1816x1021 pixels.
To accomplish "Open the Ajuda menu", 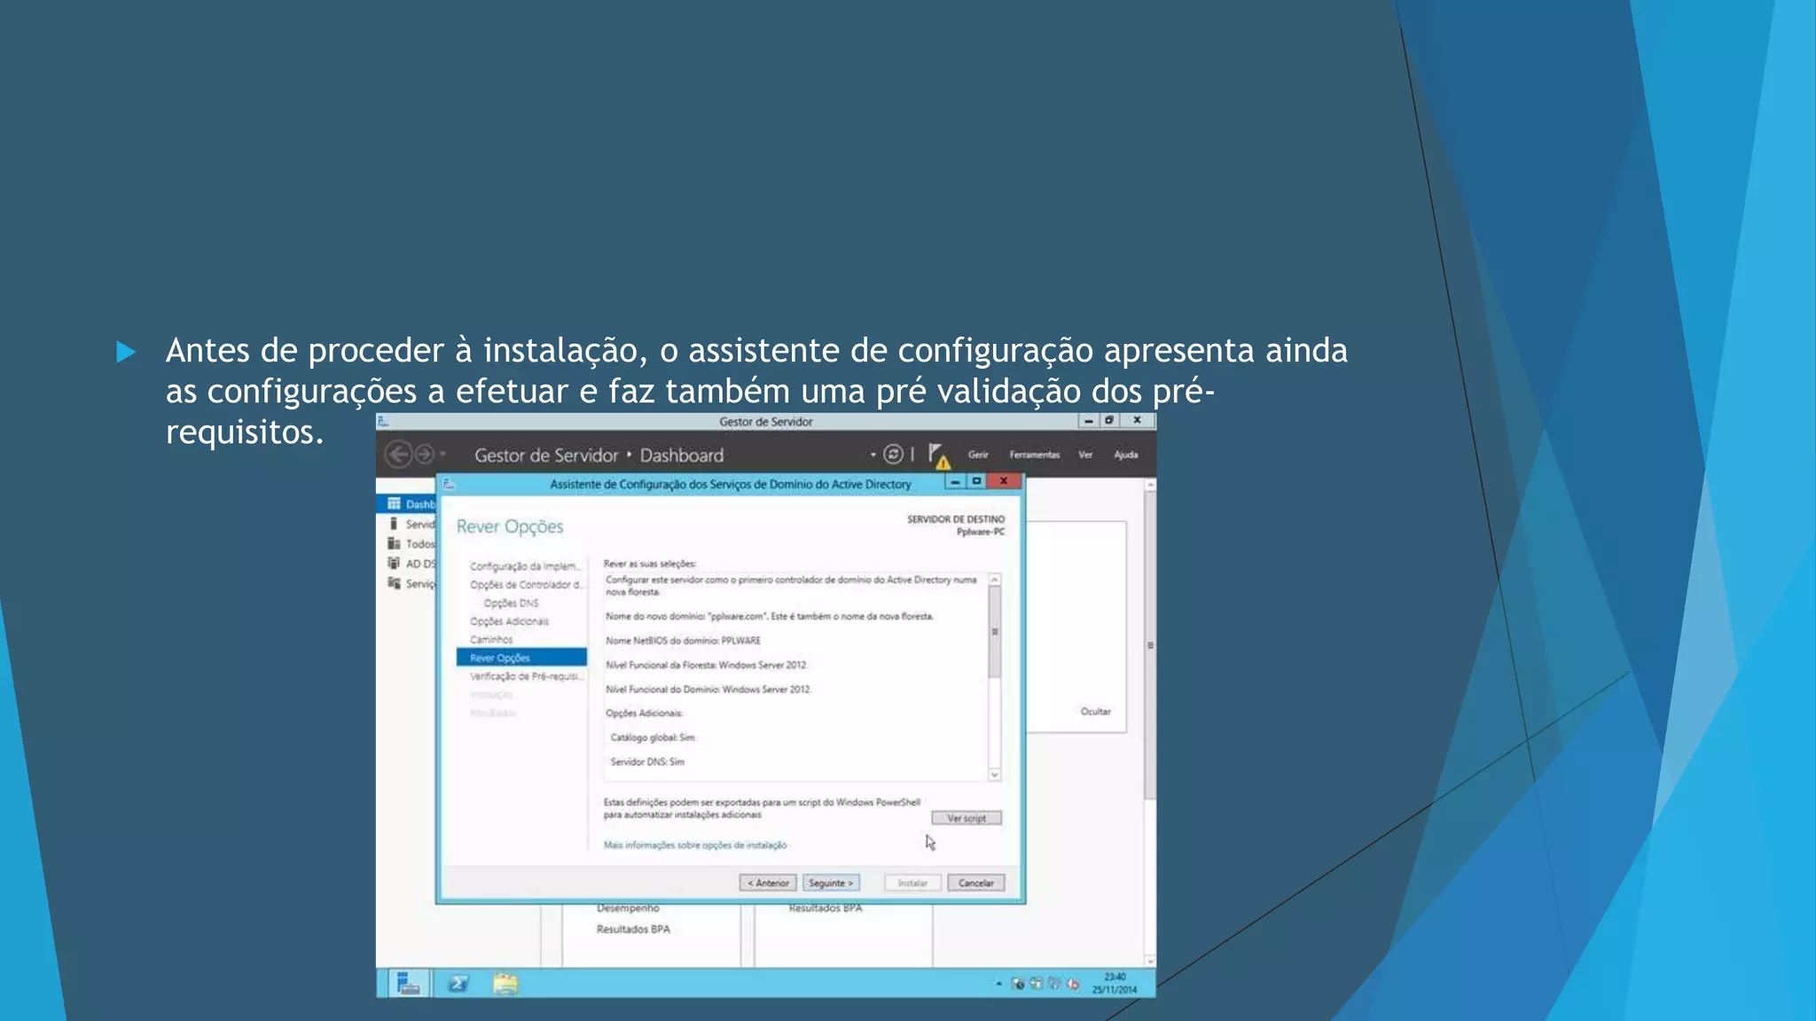I will click(1126, 455).
